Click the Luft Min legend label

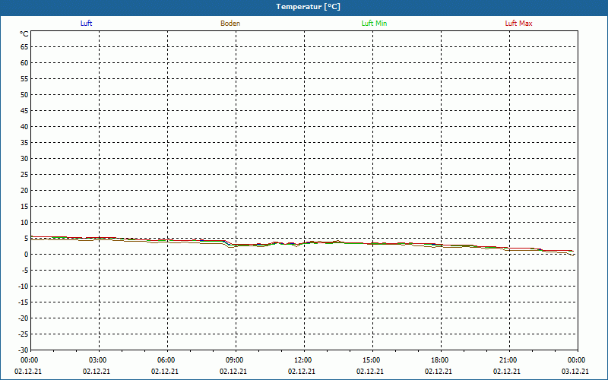tap(374, 24)
